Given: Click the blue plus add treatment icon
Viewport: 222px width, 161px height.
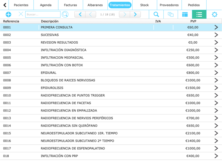Looking at the screenshot, I should 8,14.
